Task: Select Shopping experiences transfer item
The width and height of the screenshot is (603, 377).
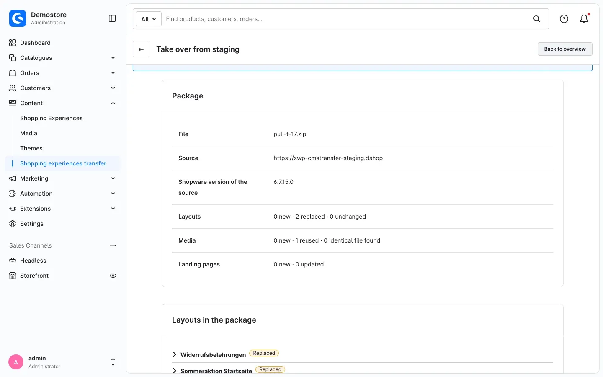Action: tap(63, 163)
